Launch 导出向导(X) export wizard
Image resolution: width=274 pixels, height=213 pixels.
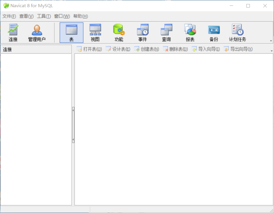(238, 49)
